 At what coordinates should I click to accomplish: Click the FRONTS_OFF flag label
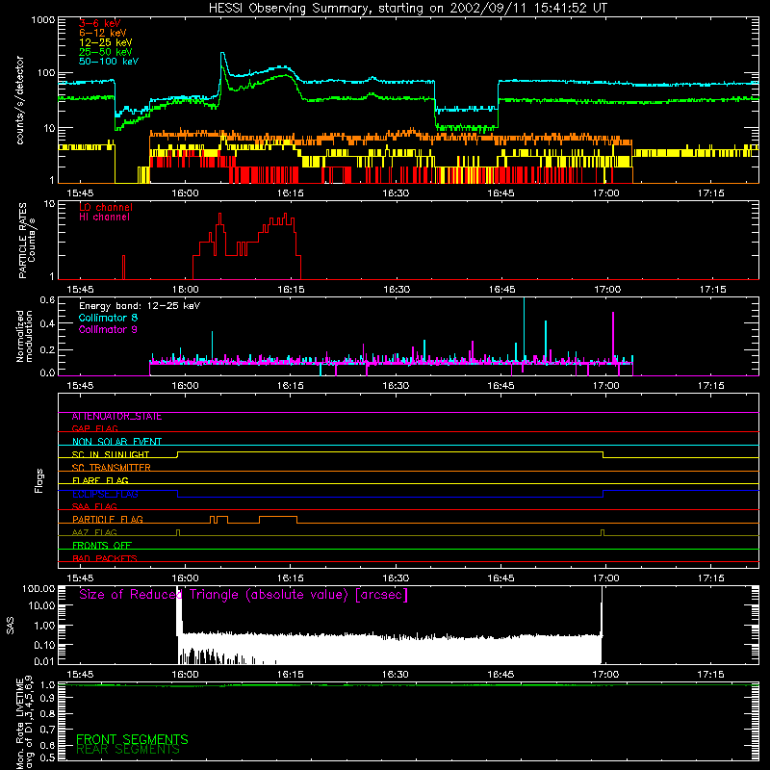[102, 546]
